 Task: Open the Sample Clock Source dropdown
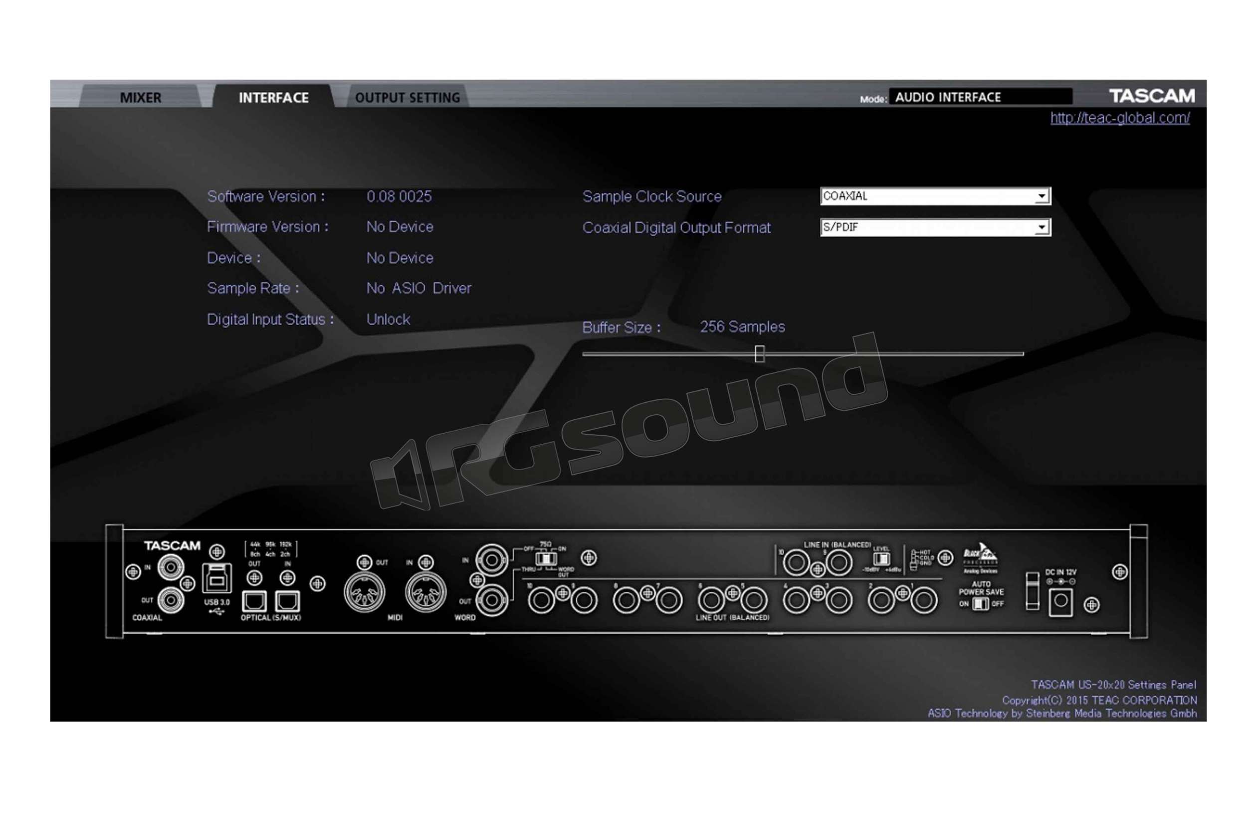click(935, 196)
